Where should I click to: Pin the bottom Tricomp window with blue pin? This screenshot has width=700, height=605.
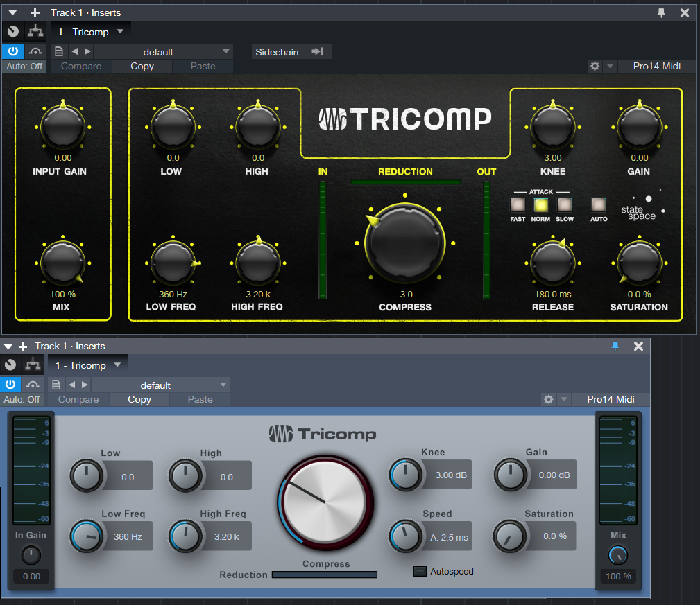(x=615, y=346)
